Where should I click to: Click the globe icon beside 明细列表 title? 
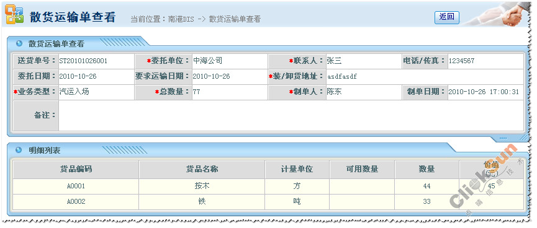[x=19, y=150]
